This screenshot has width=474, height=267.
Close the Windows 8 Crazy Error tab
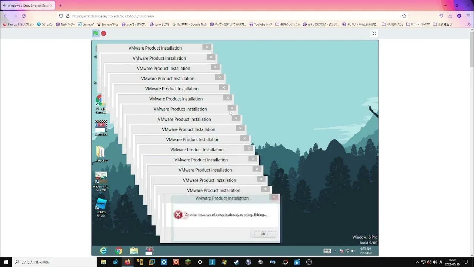point(51,6)
